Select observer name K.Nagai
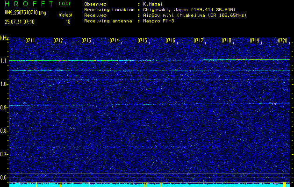 coord(152,4)
